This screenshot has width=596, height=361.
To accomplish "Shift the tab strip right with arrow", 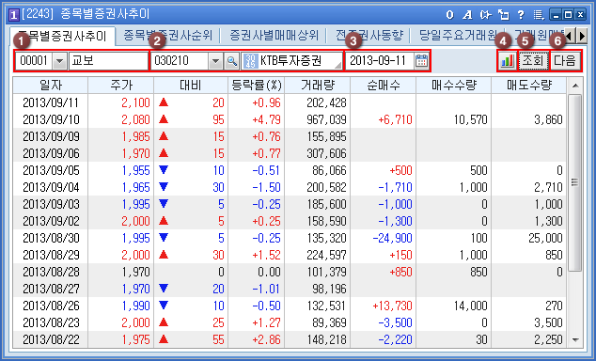I will click(x=582, y=36).
